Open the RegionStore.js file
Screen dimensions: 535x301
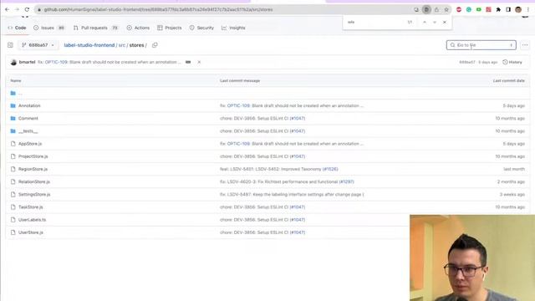(33, 169)
